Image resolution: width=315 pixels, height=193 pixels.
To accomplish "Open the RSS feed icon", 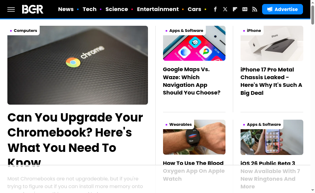I will point(254,9).
